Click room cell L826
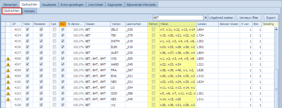 207,70
